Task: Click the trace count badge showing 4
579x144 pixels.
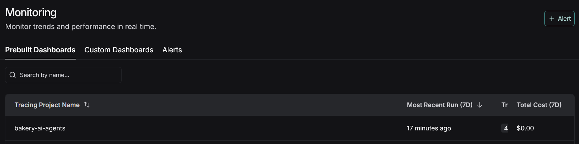Action: [505, 128]
